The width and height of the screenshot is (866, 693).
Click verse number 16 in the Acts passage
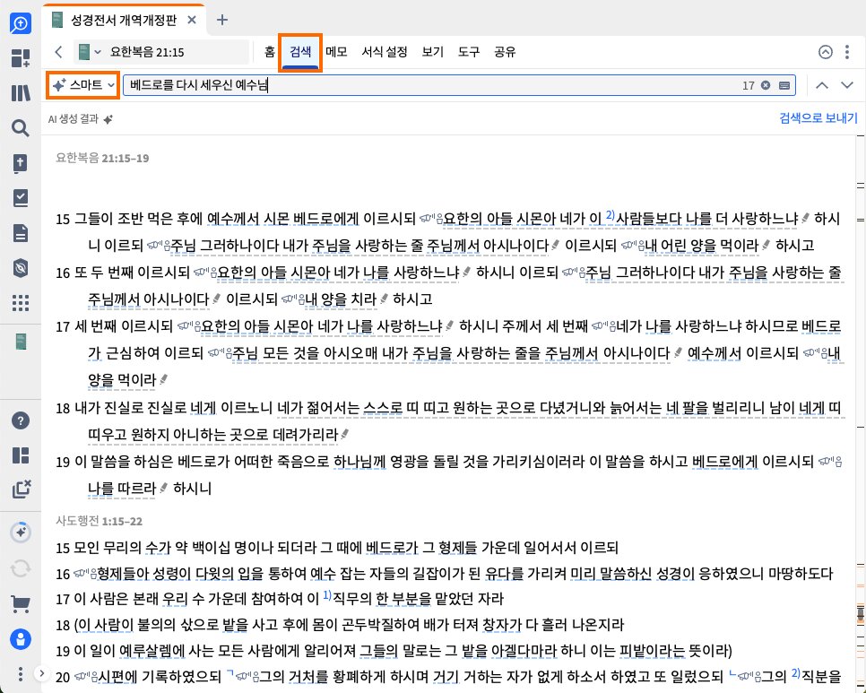click(x=63, y=574)
